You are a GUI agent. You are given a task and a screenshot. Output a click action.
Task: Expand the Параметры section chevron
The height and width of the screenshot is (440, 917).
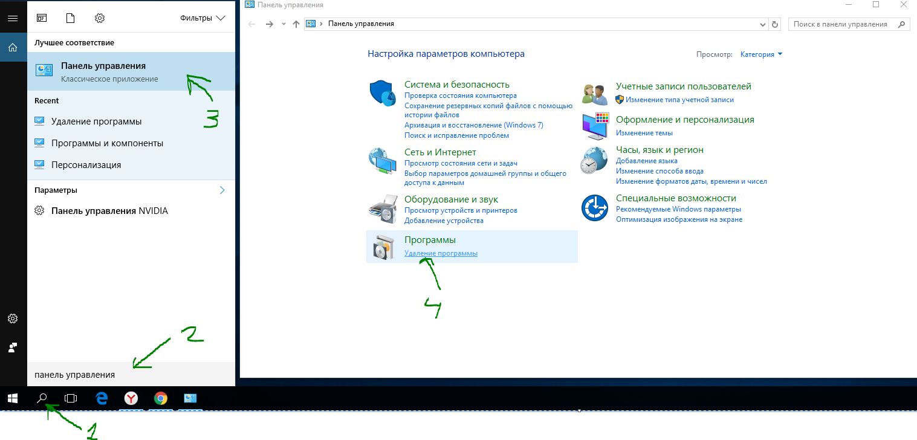point(222,190)
